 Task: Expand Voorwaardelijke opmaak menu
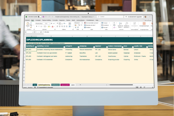91,23
